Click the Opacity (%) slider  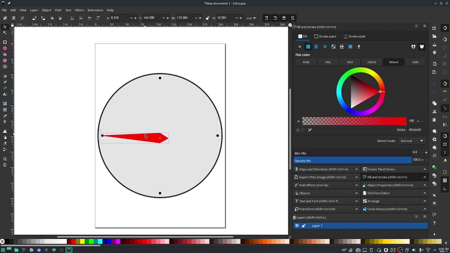(x=353, y=161)
